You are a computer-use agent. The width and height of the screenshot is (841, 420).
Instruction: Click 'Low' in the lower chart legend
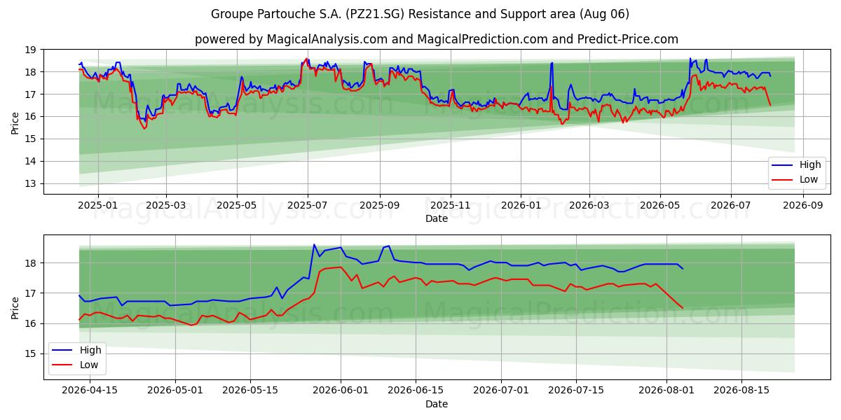pyautogui.click(x=89, y=365)
